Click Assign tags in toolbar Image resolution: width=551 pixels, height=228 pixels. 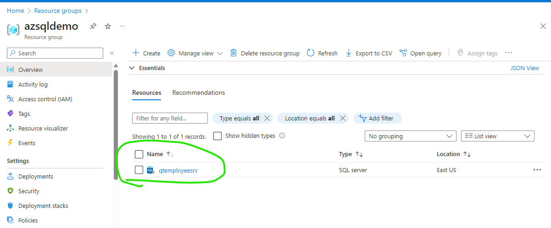pyautogui.click(x=477, y=53)
